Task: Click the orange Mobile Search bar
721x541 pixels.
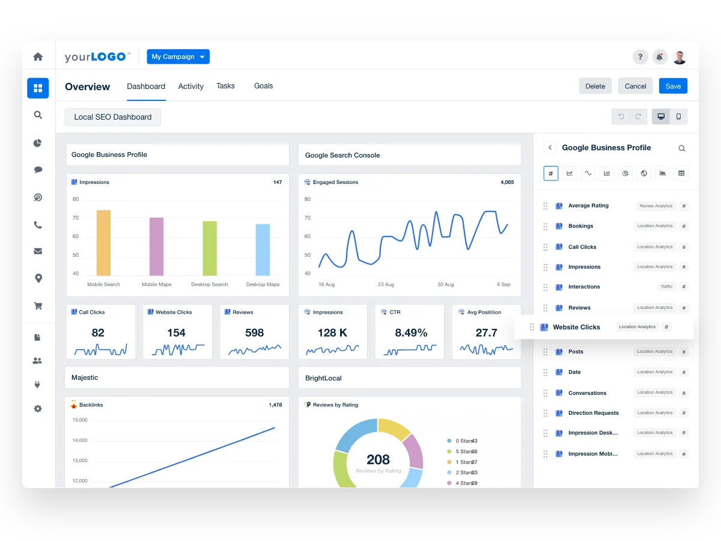Action: point(103,243)
